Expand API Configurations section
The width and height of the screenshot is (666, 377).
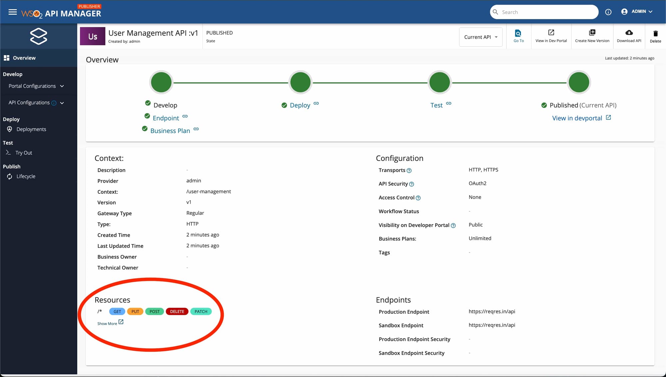point(36,102)
